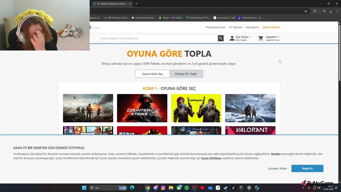Click the volume speaker tray icon
The image size is (341, 192).
tap(319, 188)
